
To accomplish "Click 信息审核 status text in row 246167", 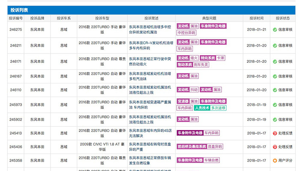I will (285, 77).
